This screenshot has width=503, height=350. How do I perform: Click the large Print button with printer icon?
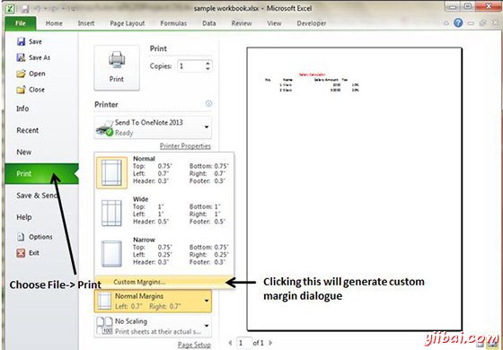pos(117,67)
